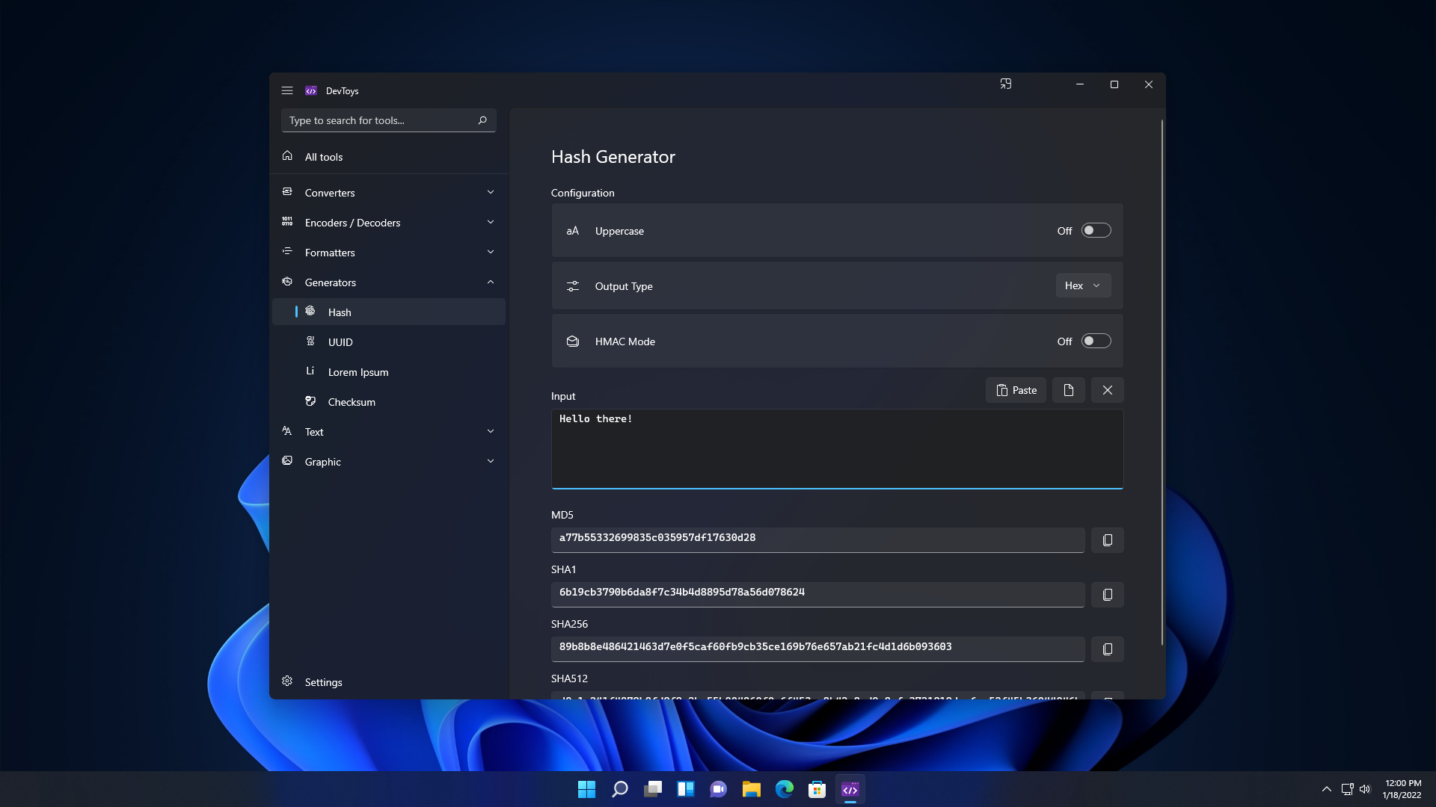Clear the input using the X icon

[1107, 390]
